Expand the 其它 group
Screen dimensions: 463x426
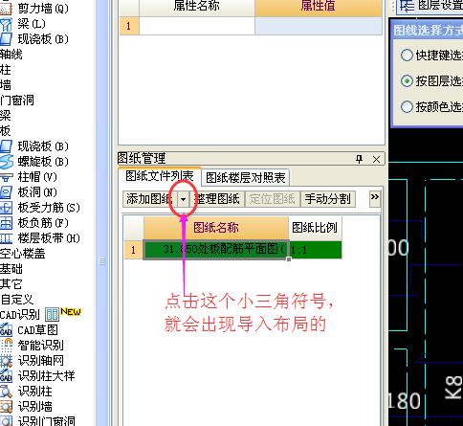click(11, 284)
